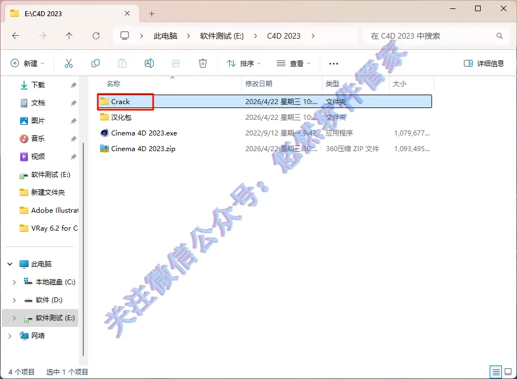The image size is (517, 379).
Task: Go back with the left arrow
Action: point(16,36)
